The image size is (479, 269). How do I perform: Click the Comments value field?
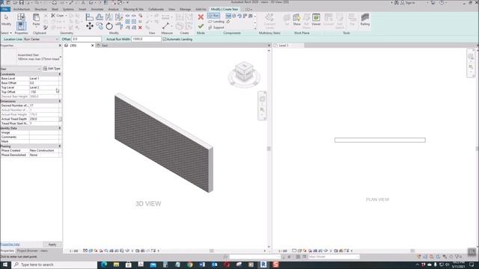pyautogui.click(x=45, y=137)
